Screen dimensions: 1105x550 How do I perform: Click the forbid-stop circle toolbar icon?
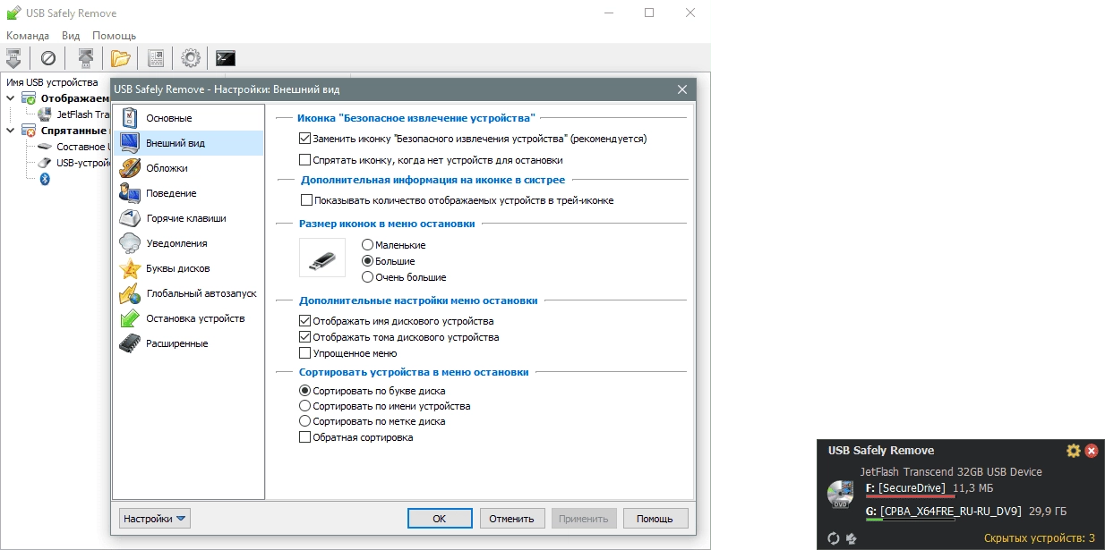coord(48,58)
